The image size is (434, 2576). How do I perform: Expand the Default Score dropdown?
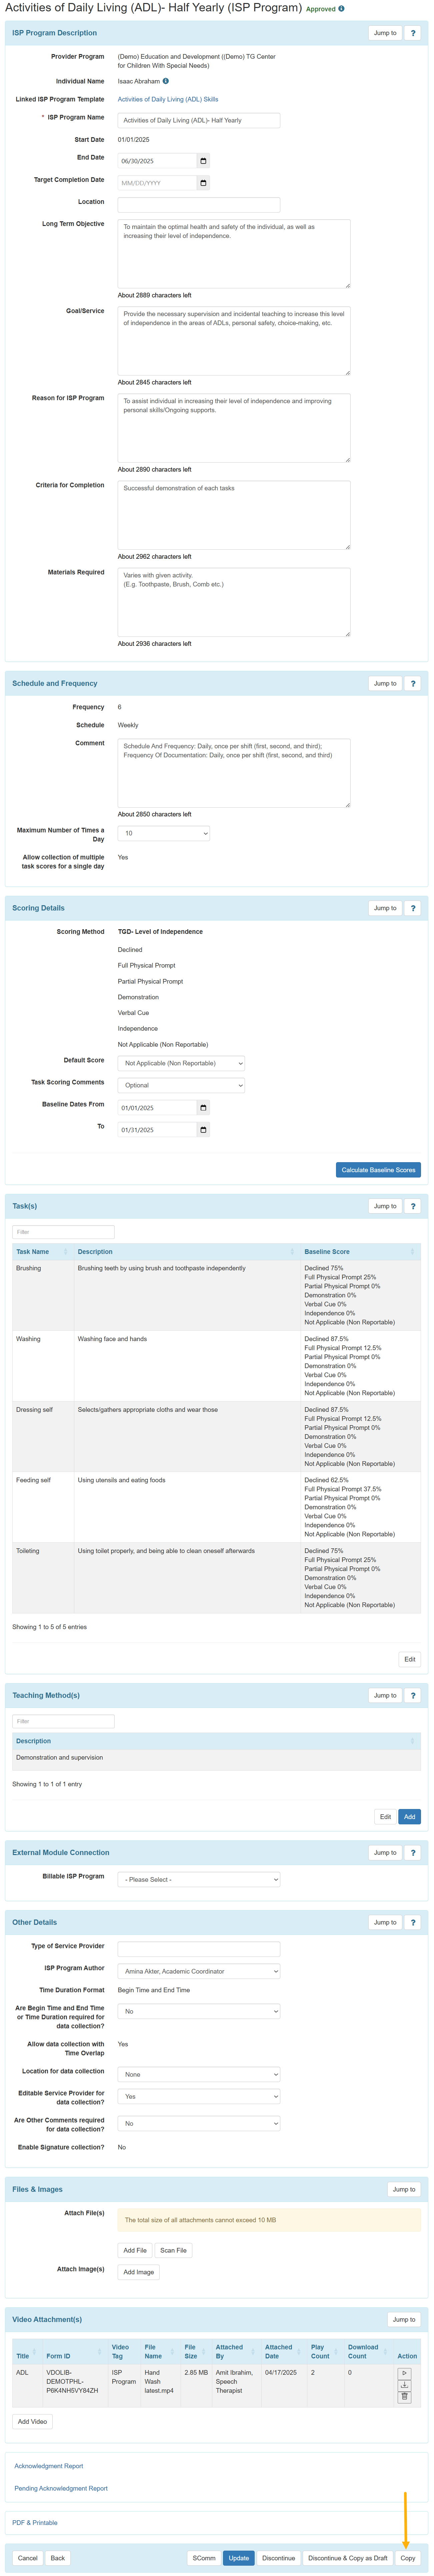pos(181,1063)
